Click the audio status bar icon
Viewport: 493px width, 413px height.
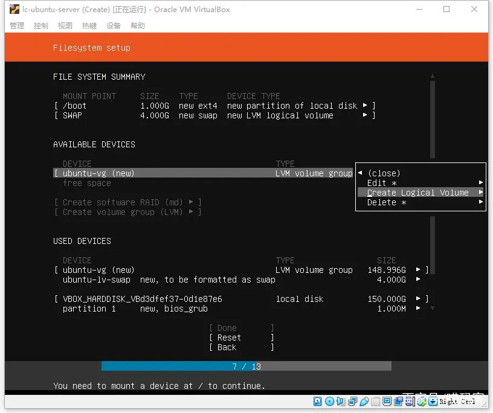point(341,401)
